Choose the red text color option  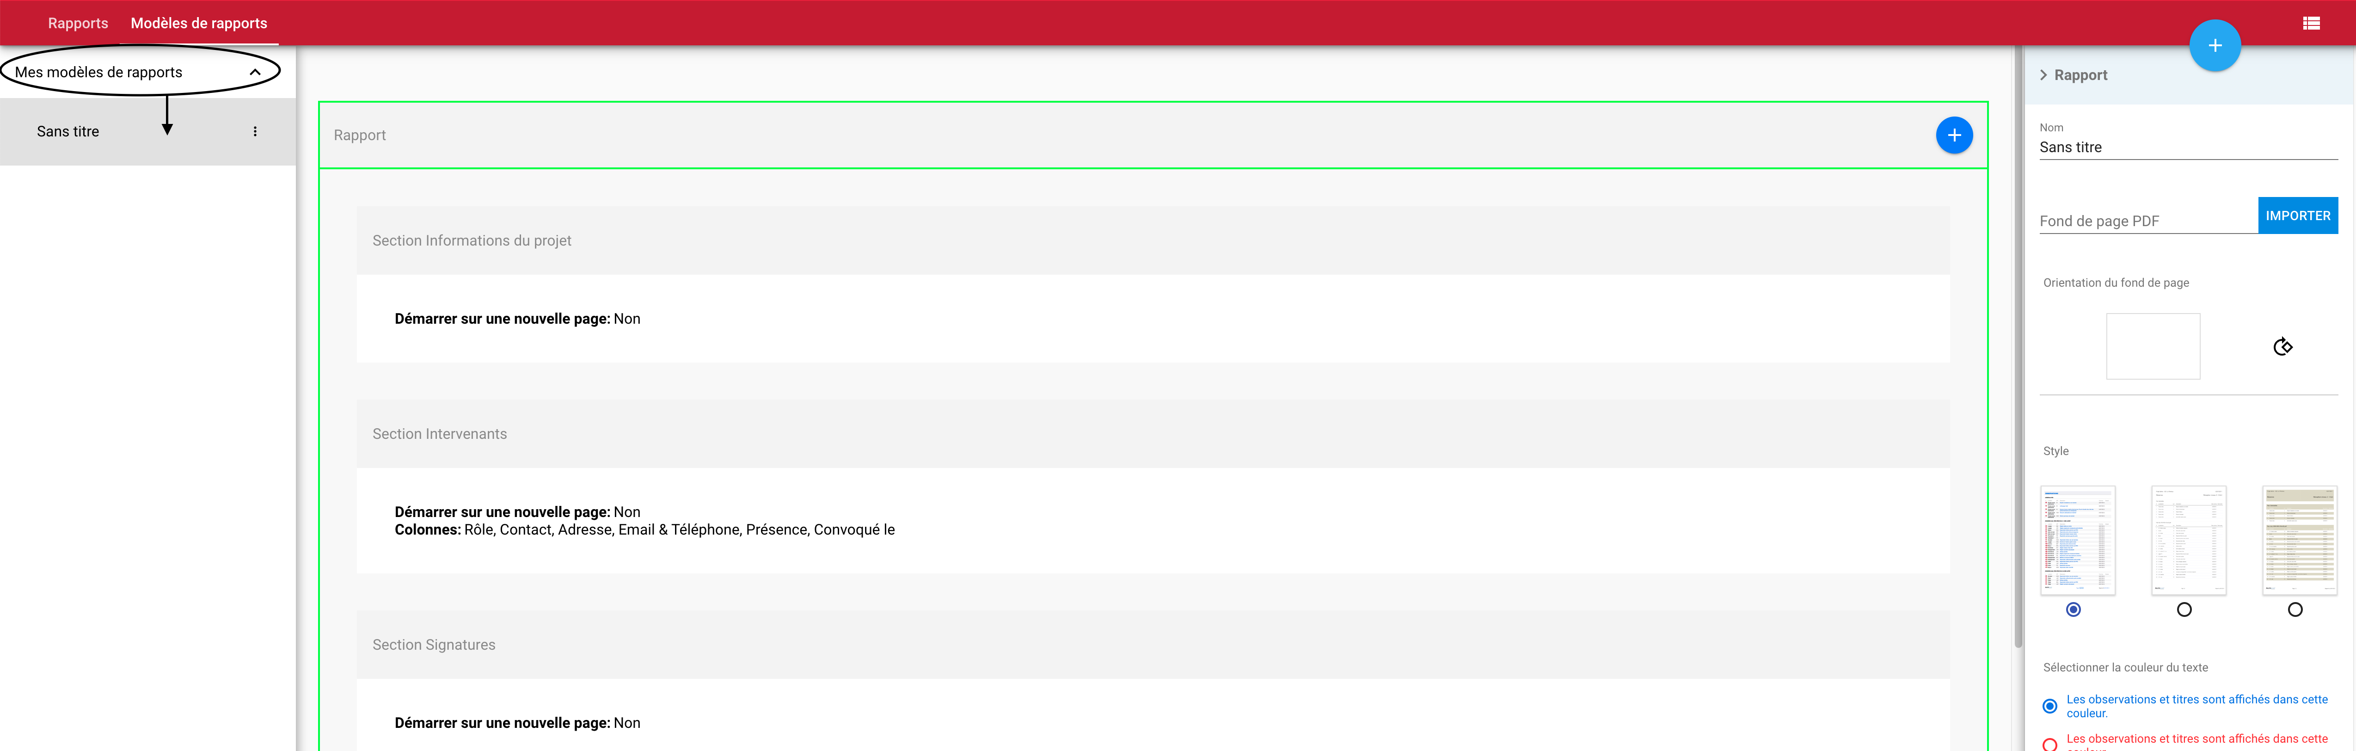tap(2049, 744)
